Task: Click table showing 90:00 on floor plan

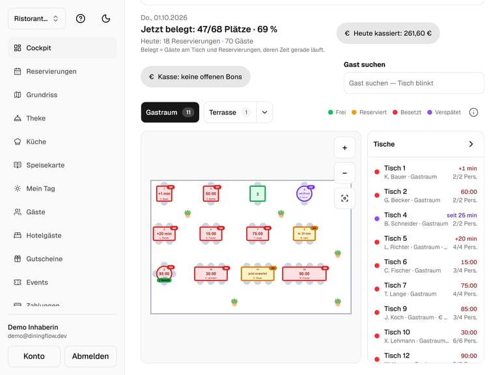Action: [304, 273]
